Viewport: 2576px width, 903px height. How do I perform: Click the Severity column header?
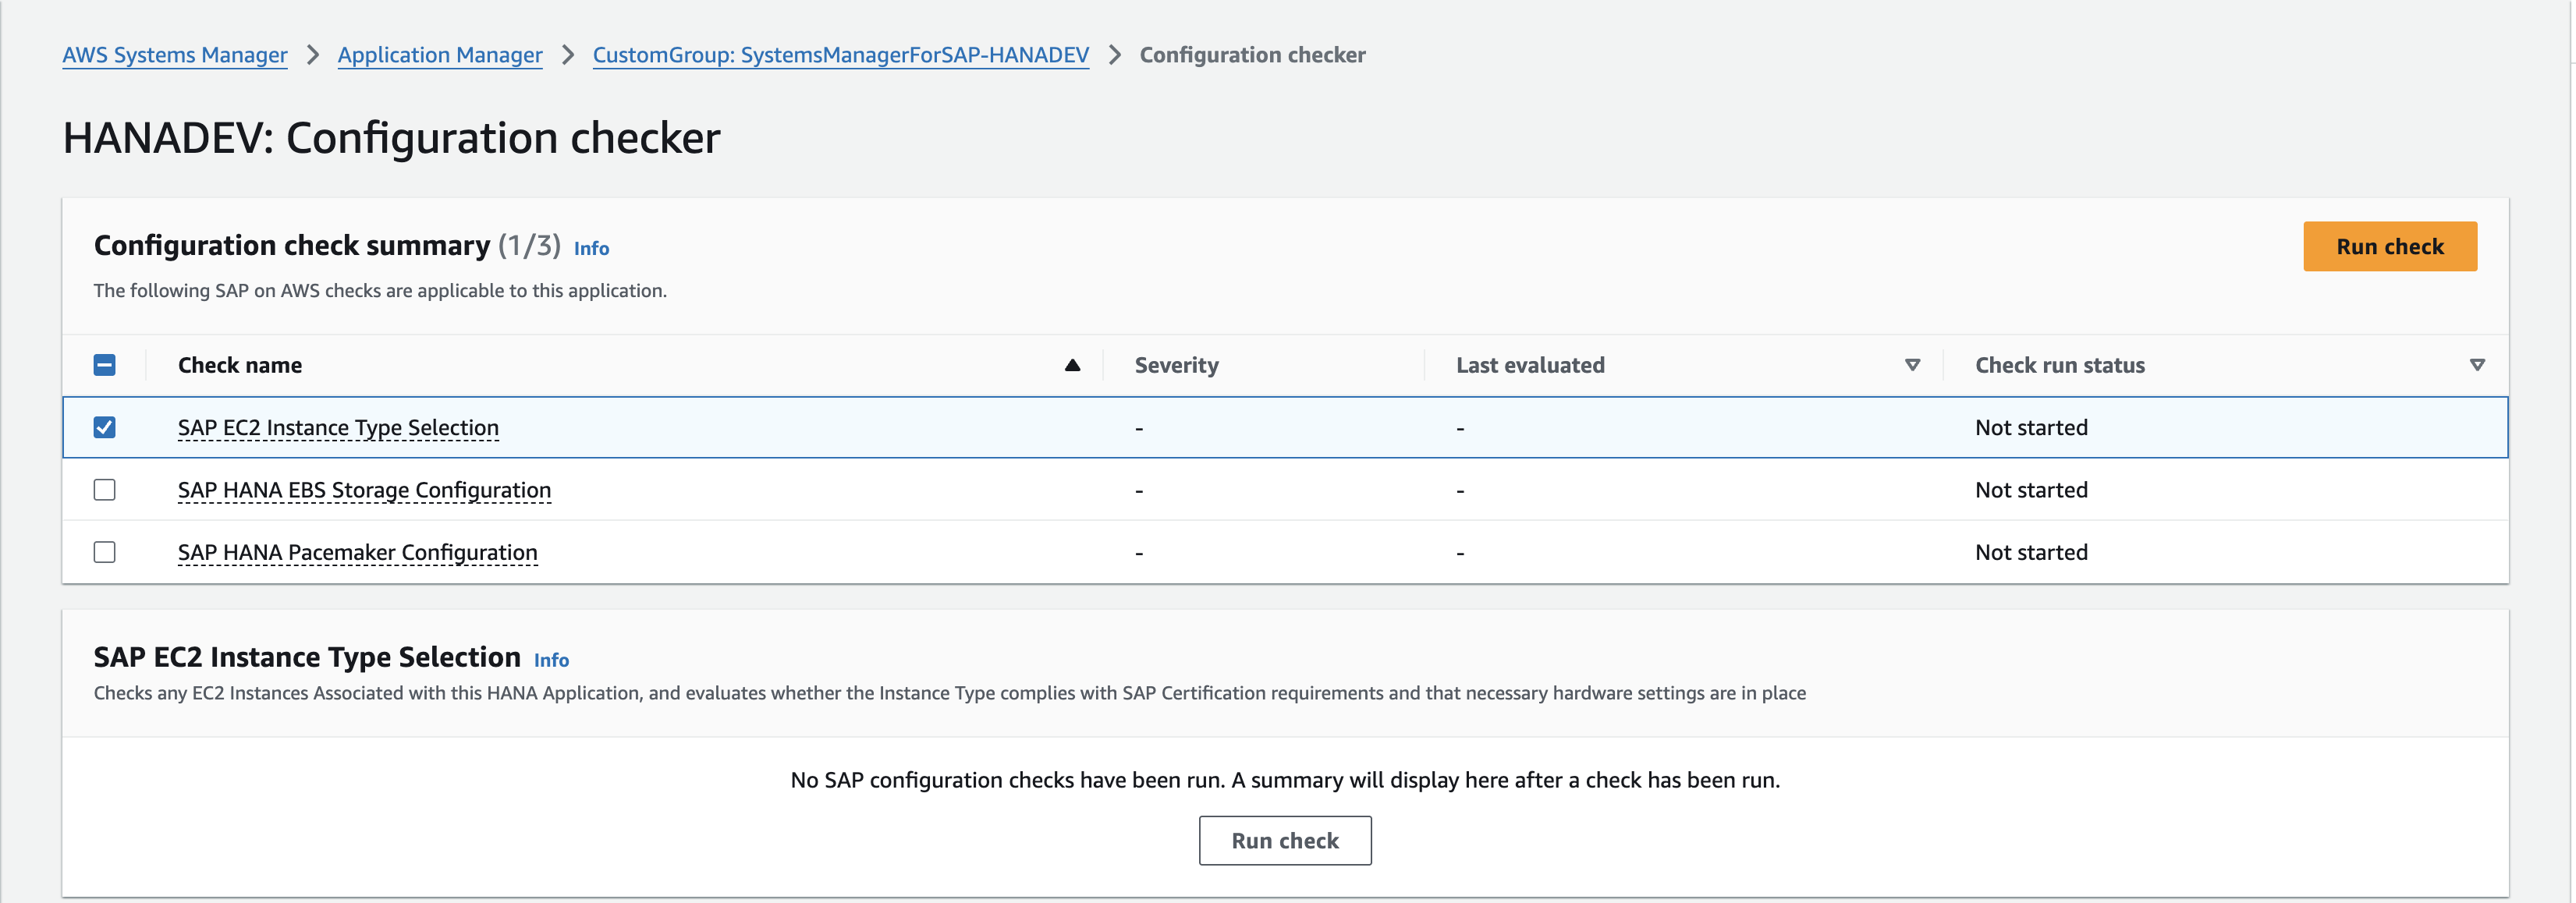point(1176,365)
